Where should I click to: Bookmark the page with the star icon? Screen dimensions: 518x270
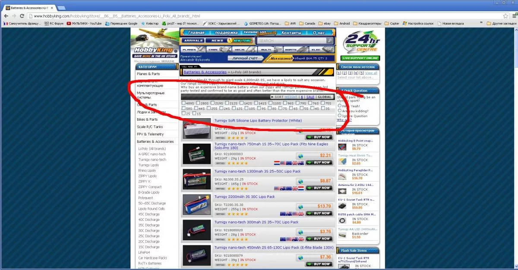(x=505, y=16)
